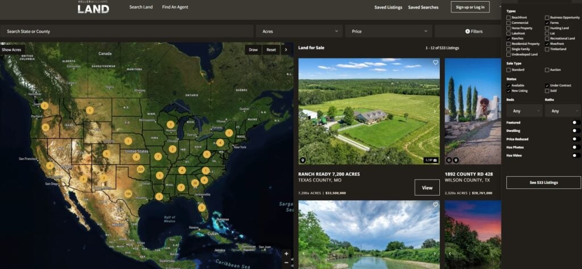Show Ranch Ready listing on map via pin icon
Viewport: 582px width, 269px height.
click(x=302, y=160)
